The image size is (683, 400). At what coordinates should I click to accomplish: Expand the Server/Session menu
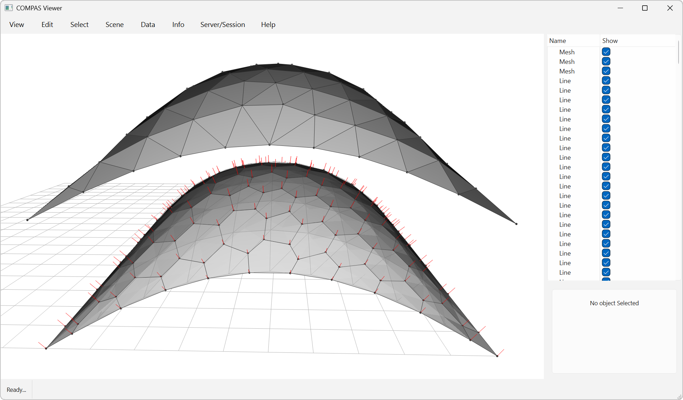(x=223, y=24)
